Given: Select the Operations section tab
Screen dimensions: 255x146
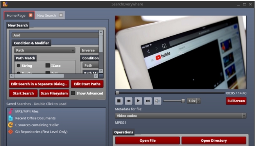Looking at the screenshot, I should click(124, 132).
